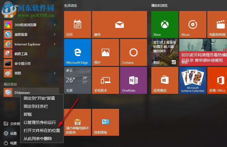The width and height of the screenshot is (227, 147).
Task: Open the 文件资源管理器 folder icon
Action: (6, 124)
